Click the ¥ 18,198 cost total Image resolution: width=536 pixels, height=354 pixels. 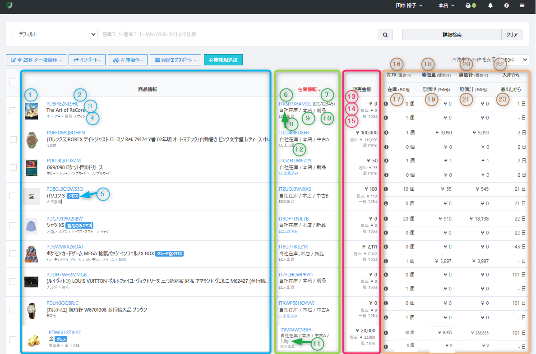click(479, 219)
